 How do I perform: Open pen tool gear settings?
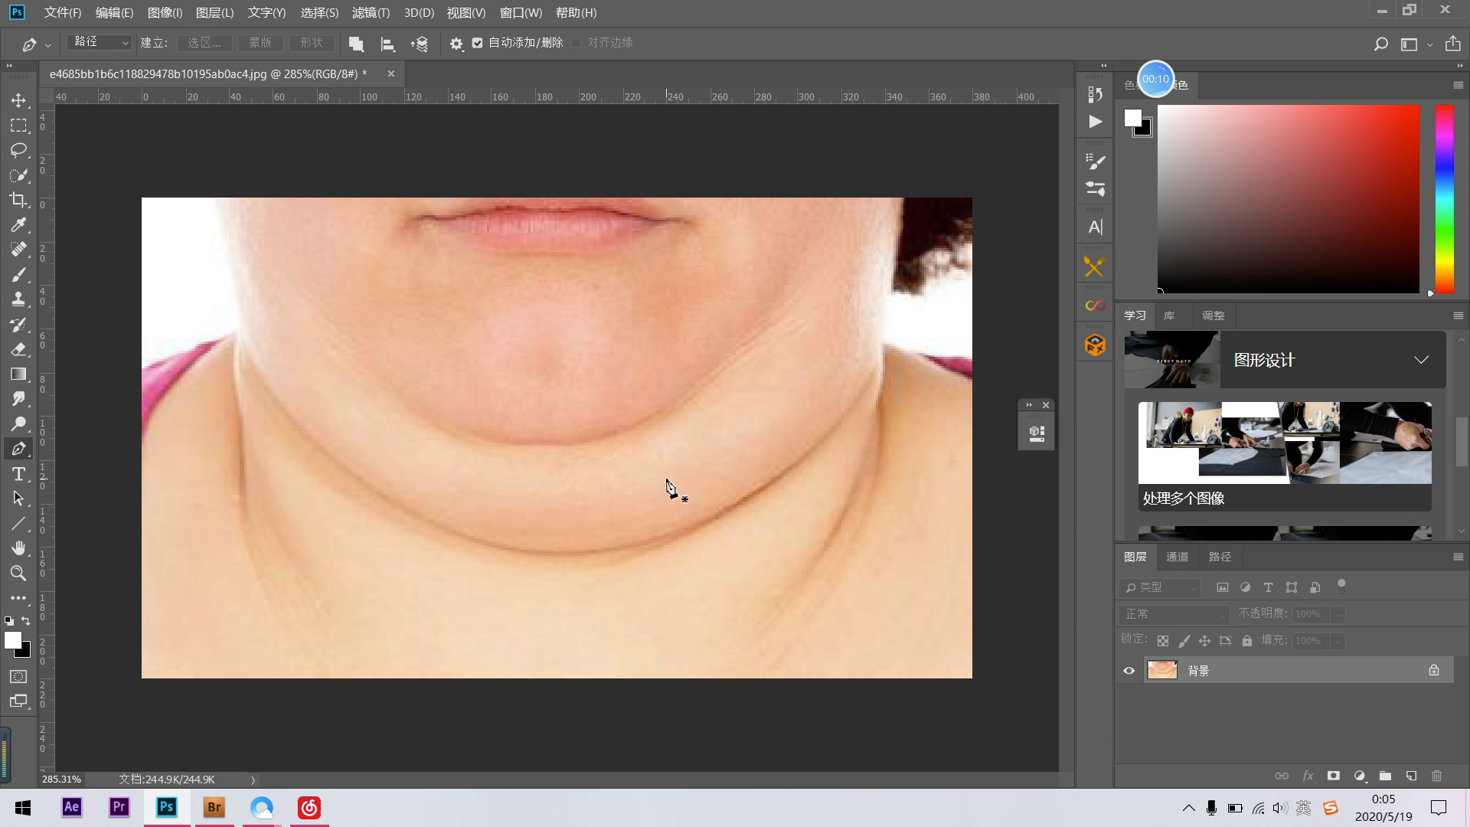[456, 44]
